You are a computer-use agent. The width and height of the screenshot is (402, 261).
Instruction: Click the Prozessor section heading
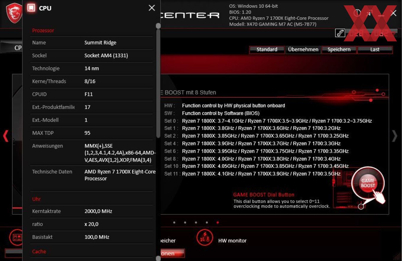click(43, 30)
